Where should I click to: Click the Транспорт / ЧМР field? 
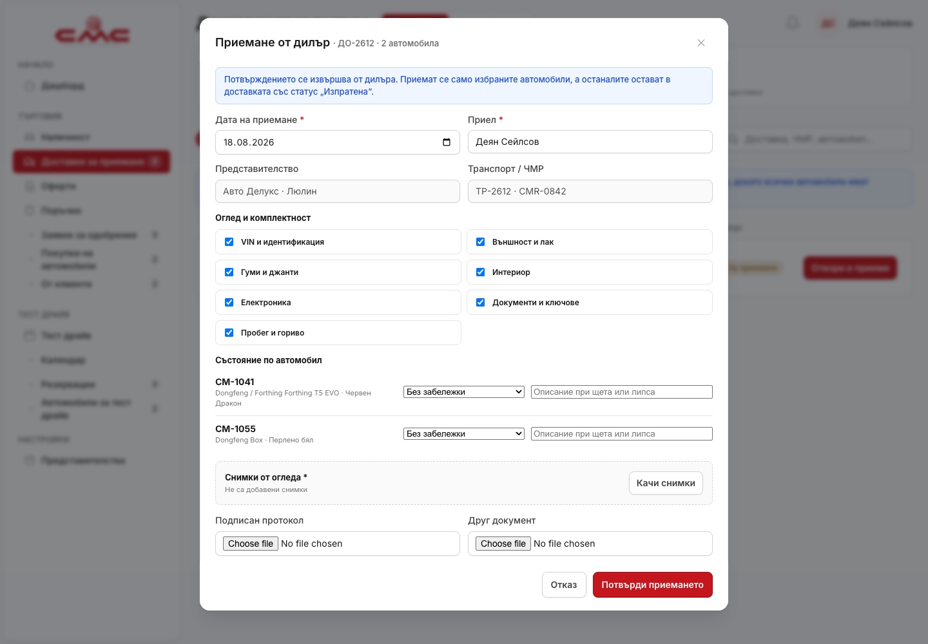pyautogui.click(x=590, y=191)
